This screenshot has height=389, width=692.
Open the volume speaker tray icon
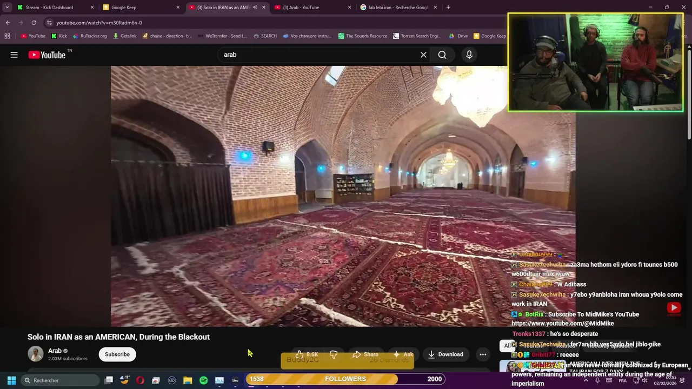pos(644,380)
